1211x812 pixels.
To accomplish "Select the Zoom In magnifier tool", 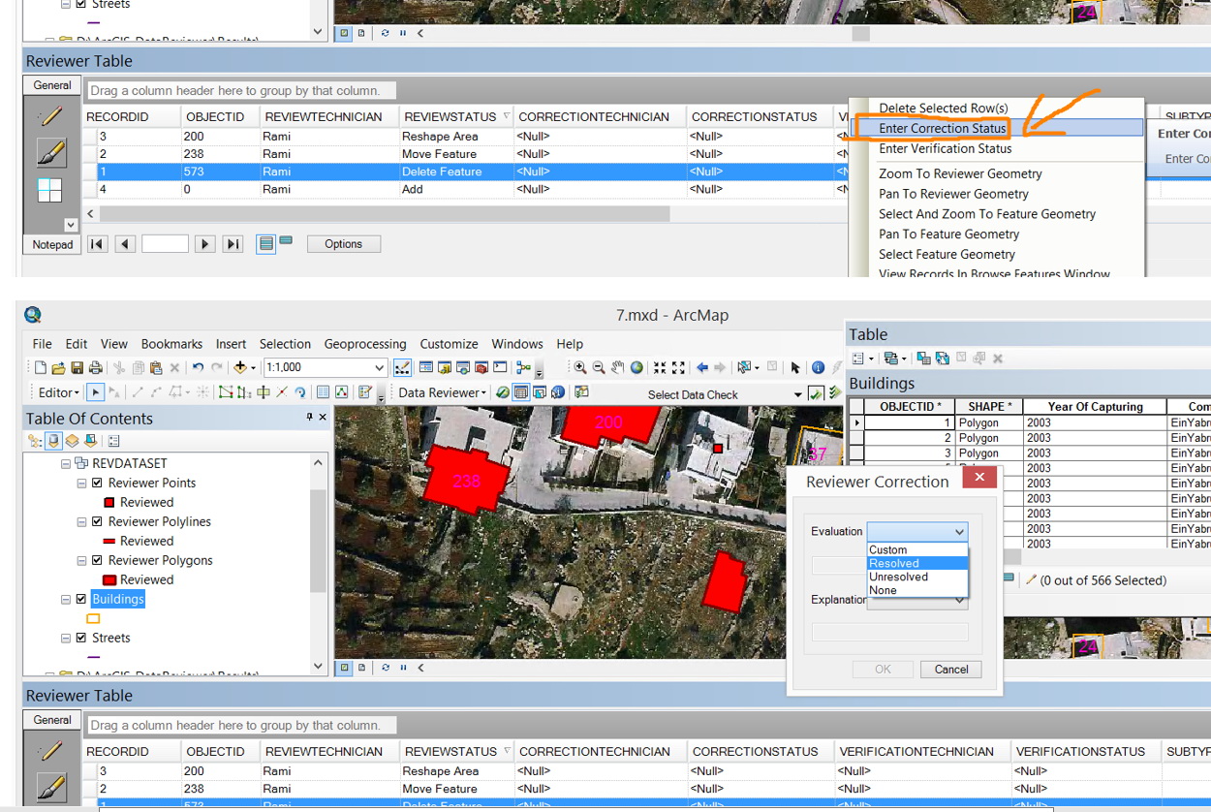I will tap(580, 366).
